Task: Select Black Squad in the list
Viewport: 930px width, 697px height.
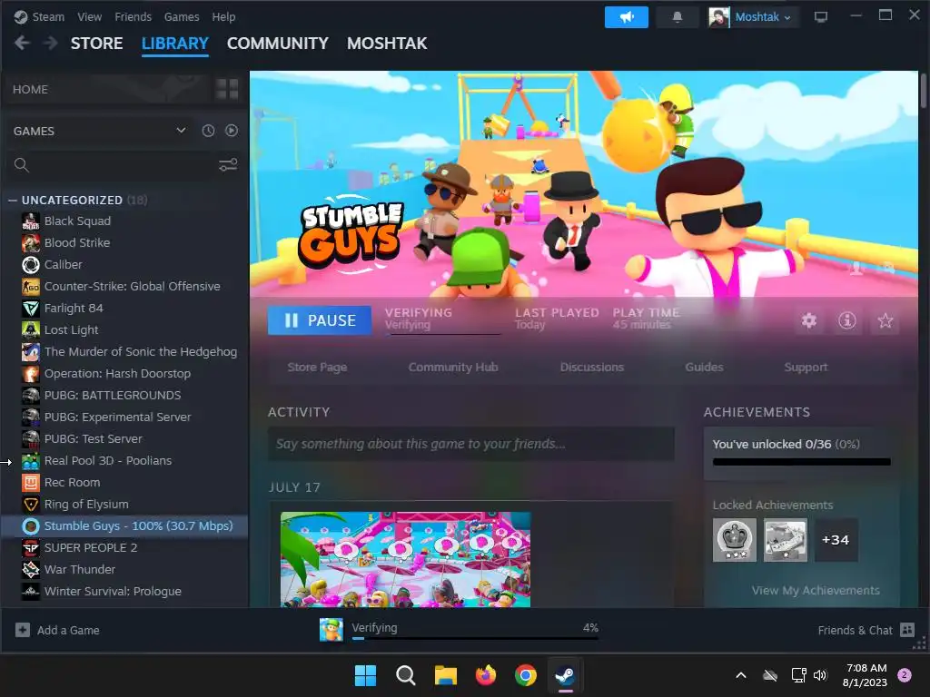Action: [77, 221]
